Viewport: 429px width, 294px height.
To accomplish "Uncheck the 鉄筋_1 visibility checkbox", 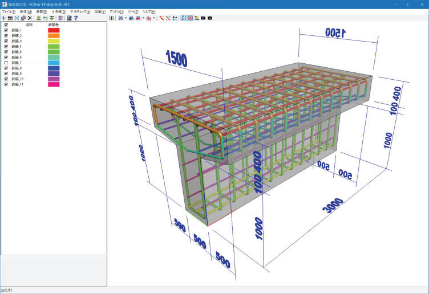I will pos(6,30).
